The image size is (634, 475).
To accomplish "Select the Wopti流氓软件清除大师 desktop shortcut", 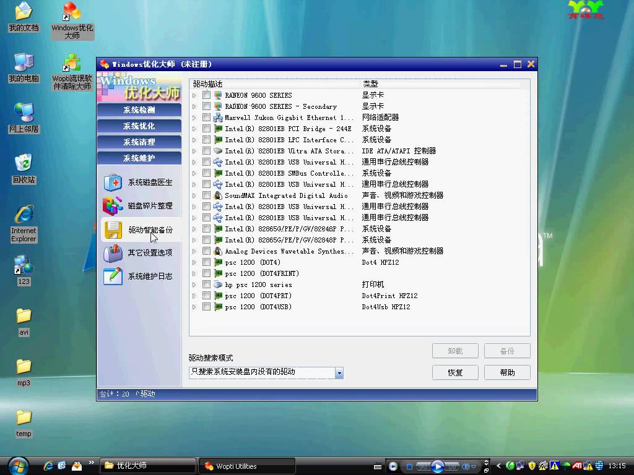I will point(72,72).
